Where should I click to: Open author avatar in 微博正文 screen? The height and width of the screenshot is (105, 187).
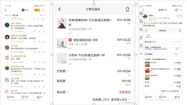145,16
